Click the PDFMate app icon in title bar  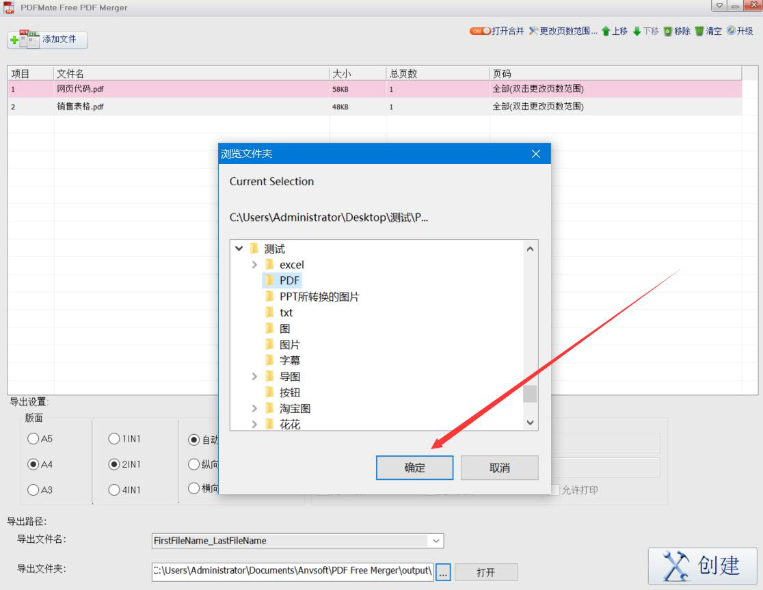click(x=9, y=8)
